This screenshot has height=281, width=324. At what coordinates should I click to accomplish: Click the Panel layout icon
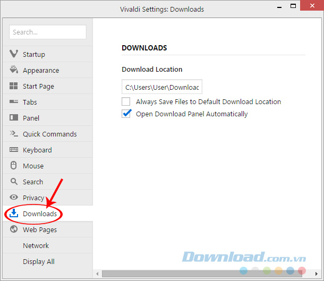(x=14, y=117)
